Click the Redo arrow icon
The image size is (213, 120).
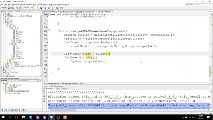[x=20, y=8]
